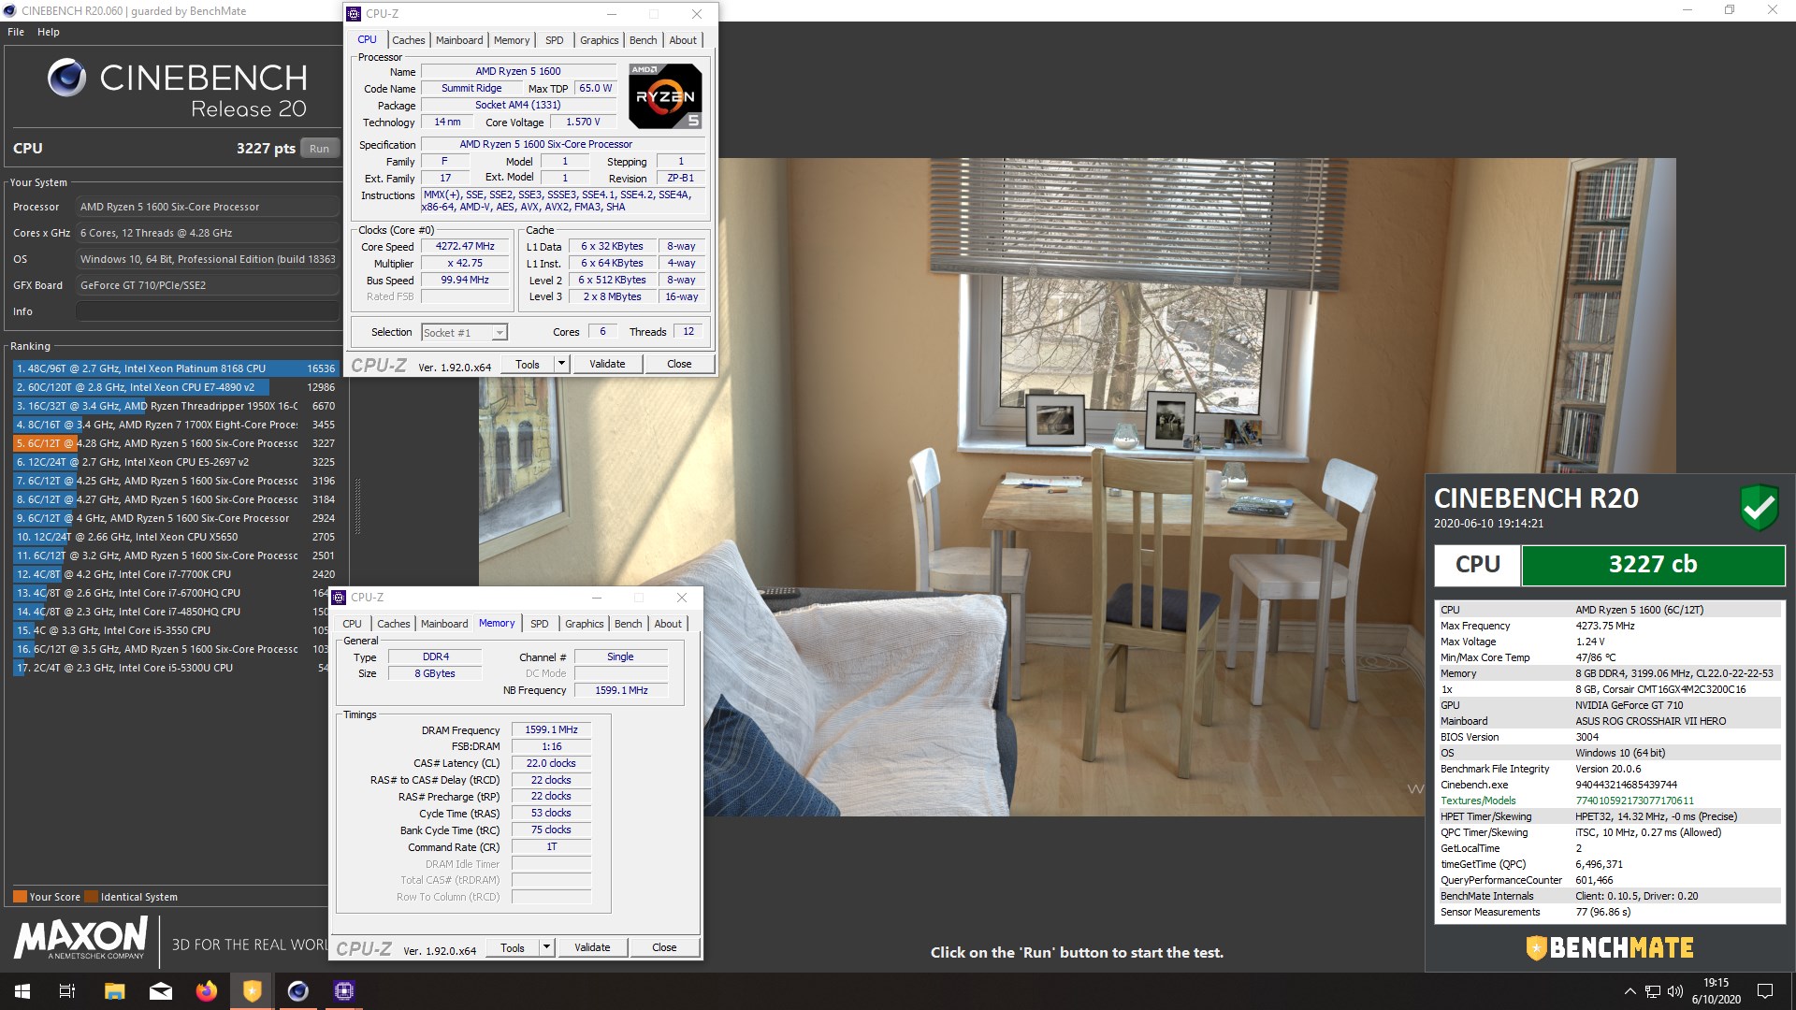
Task: Open Mainboard tab in lower CPU-Z window
Action: pyautogui.click(x=444, y=624)
